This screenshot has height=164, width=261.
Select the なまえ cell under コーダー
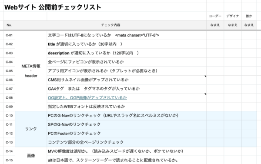pos(215,25)
